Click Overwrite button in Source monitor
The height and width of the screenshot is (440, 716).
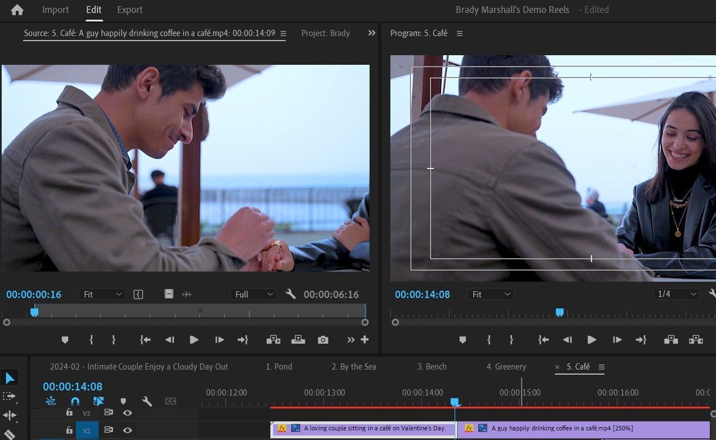(x=298, y=340)
